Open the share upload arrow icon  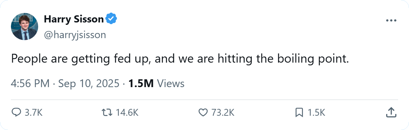pos(391,112)
